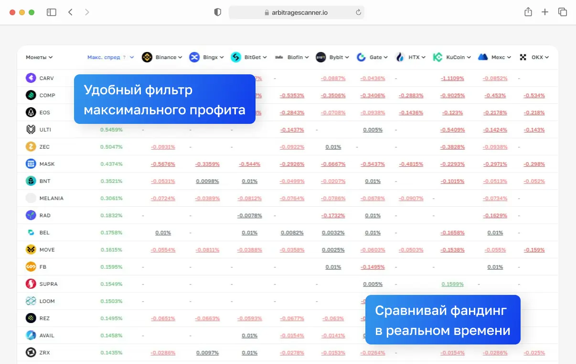The height and width of the screenshot is (364, 576).
Task: Click the BNT coin icon
Action: (x=31, y=181)
